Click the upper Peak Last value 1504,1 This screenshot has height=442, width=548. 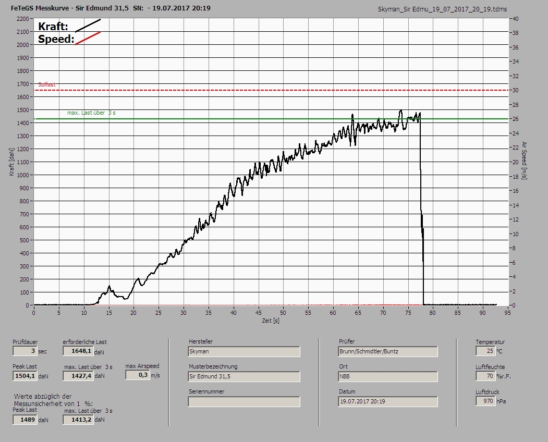tap(25, 376)
